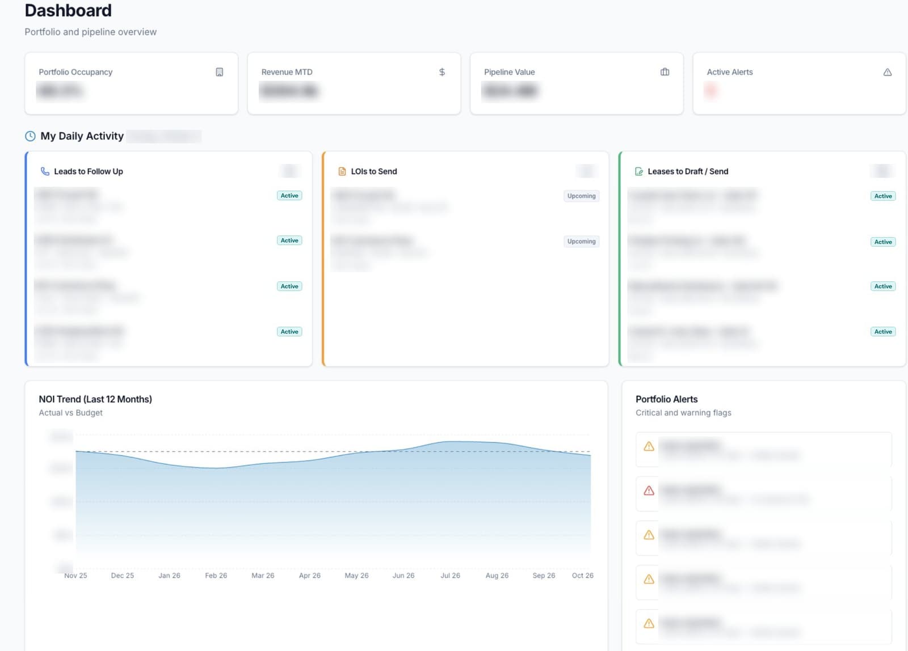Click the Oct 26 axis label
The image size is (908, 651).
click(x=583, y=576)
